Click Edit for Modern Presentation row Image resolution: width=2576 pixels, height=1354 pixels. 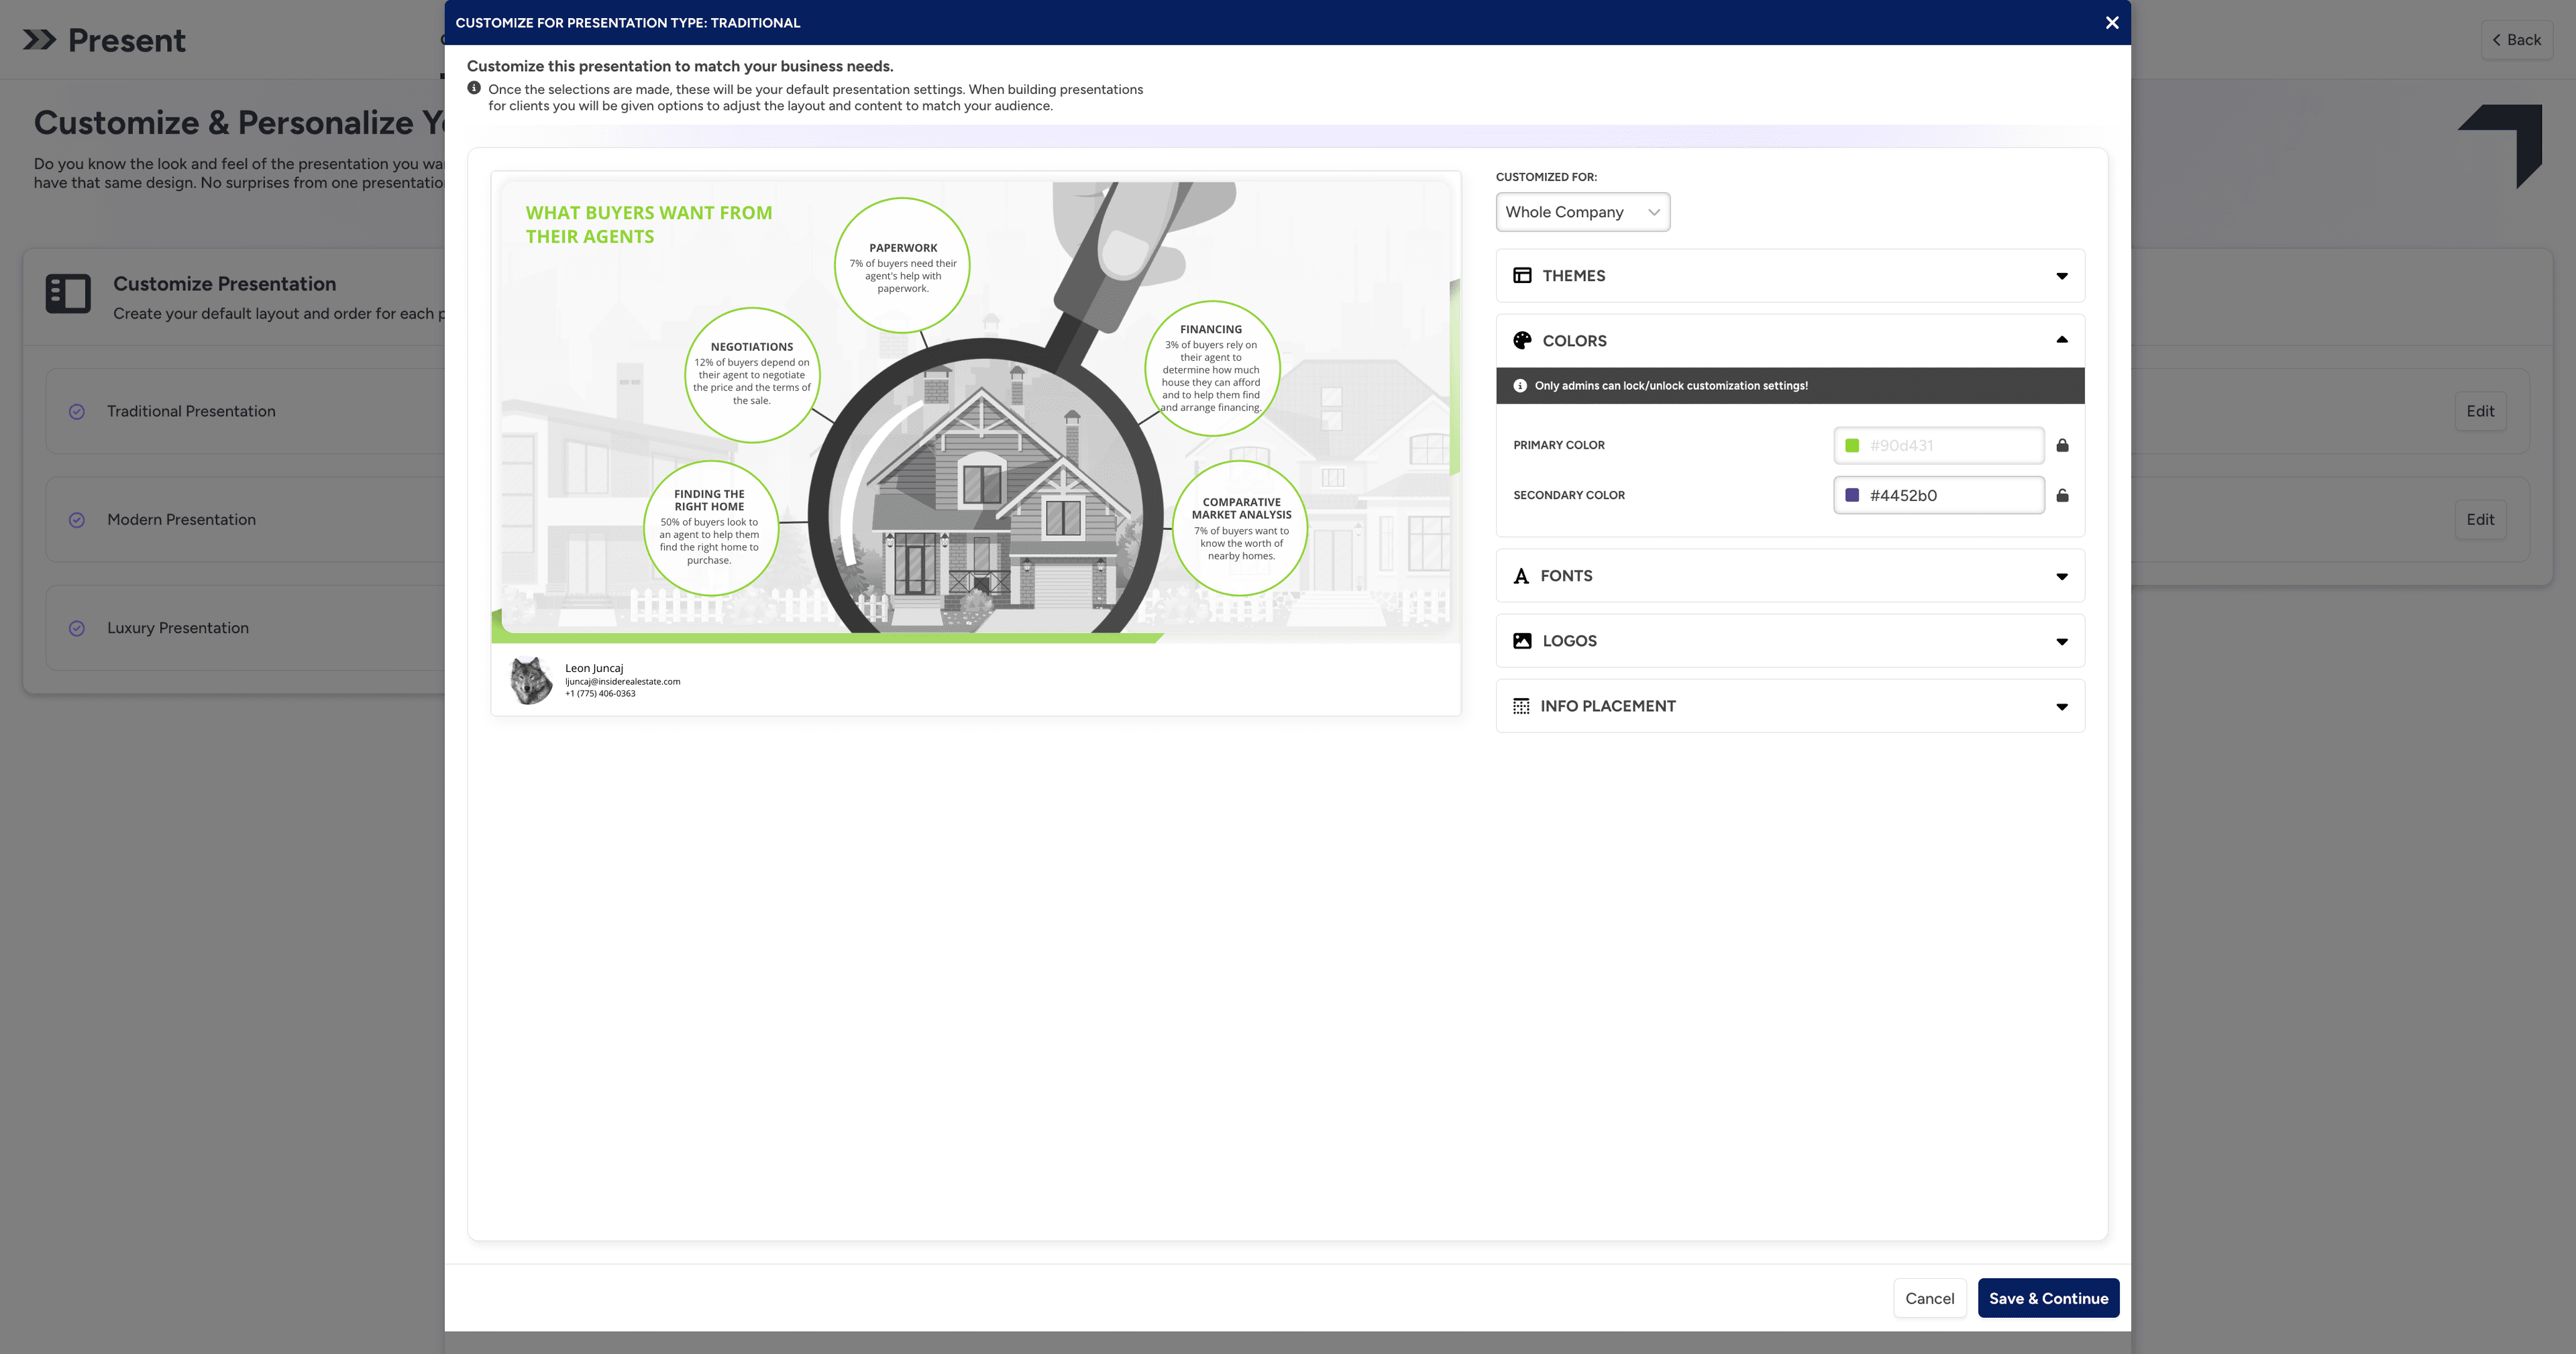point(2479,519)
